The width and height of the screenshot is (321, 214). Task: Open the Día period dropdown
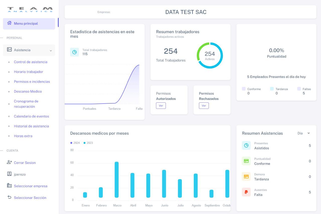pyautogui.click(x=303, y=133)
